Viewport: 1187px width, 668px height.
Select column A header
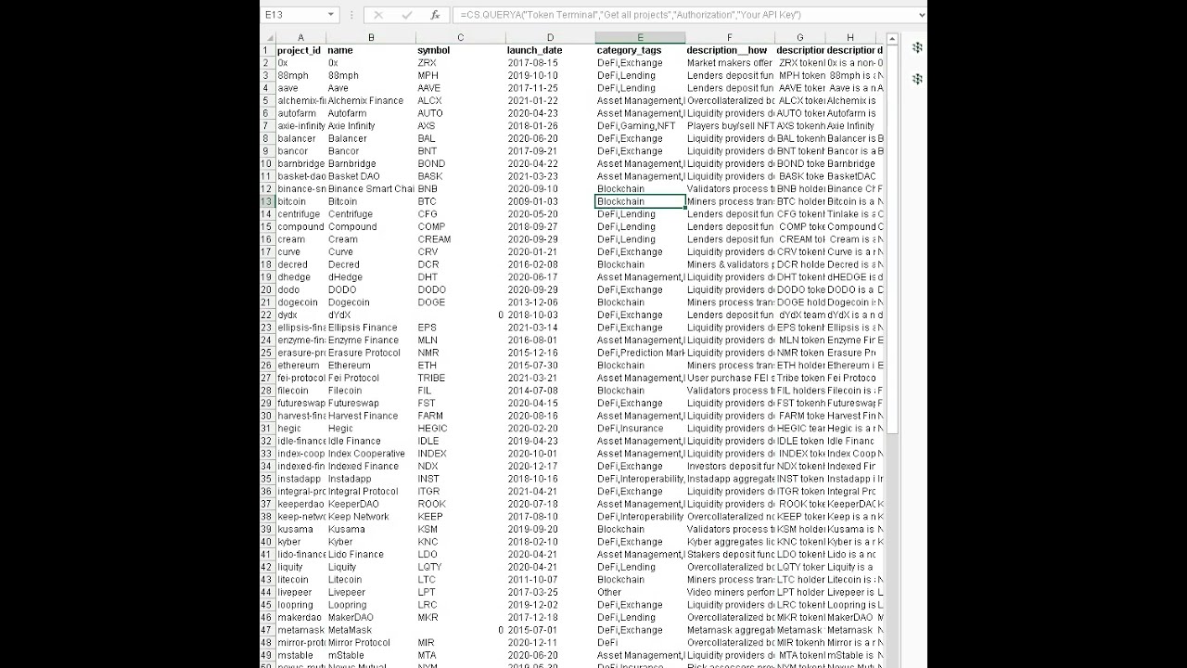click(300, 38)
